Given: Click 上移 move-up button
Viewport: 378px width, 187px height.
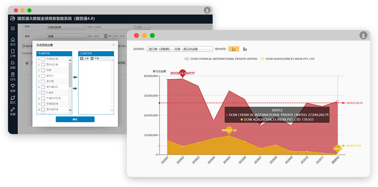Looking at the screenshot, I should pos(84,58).
